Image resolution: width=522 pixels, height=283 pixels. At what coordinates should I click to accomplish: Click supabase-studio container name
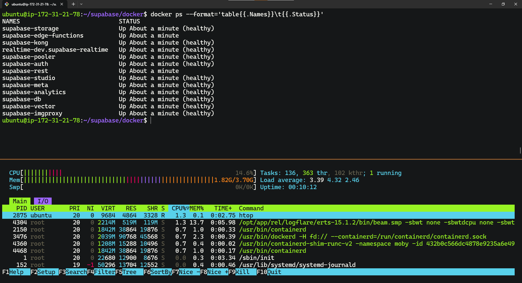[x=29, y=78]
